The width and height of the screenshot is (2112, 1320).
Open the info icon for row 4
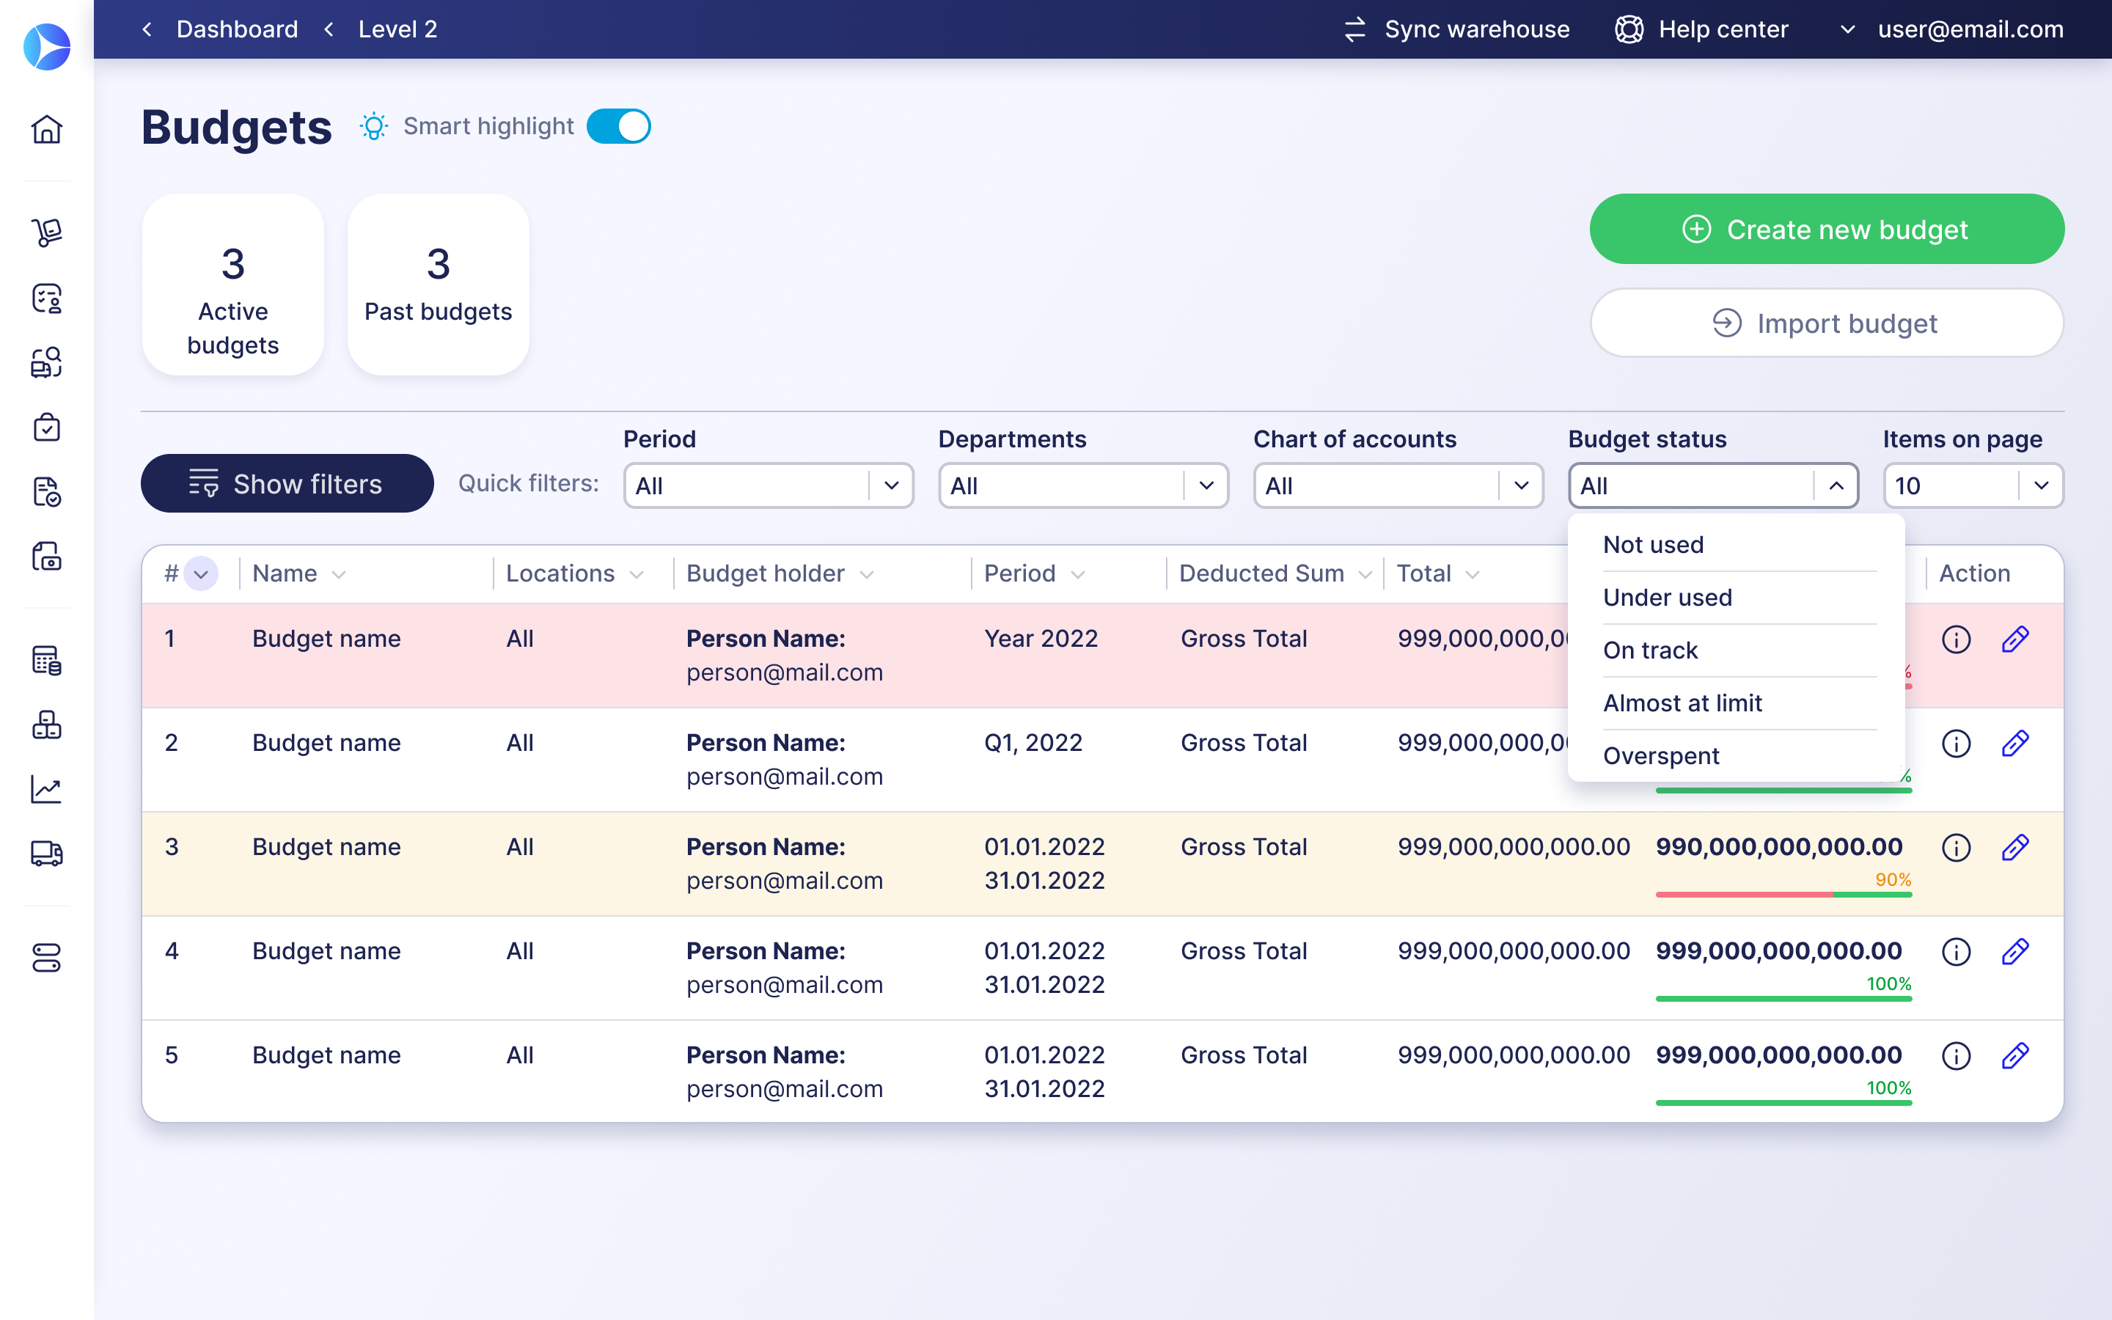point(1956,952)
